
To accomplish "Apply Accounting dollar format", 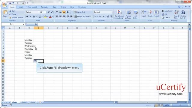I will pos(95,16).
